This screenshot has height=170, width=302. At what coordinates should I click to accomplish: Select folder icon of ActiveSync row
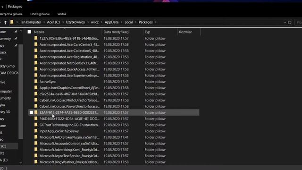pos(36,81)
